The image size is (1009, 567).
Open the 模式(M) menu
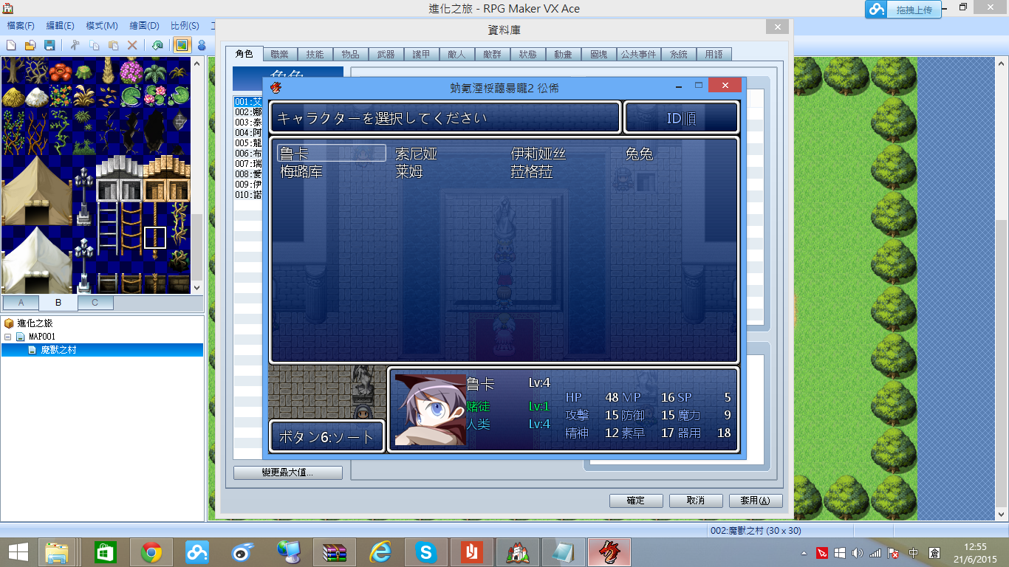click(102, 26)
